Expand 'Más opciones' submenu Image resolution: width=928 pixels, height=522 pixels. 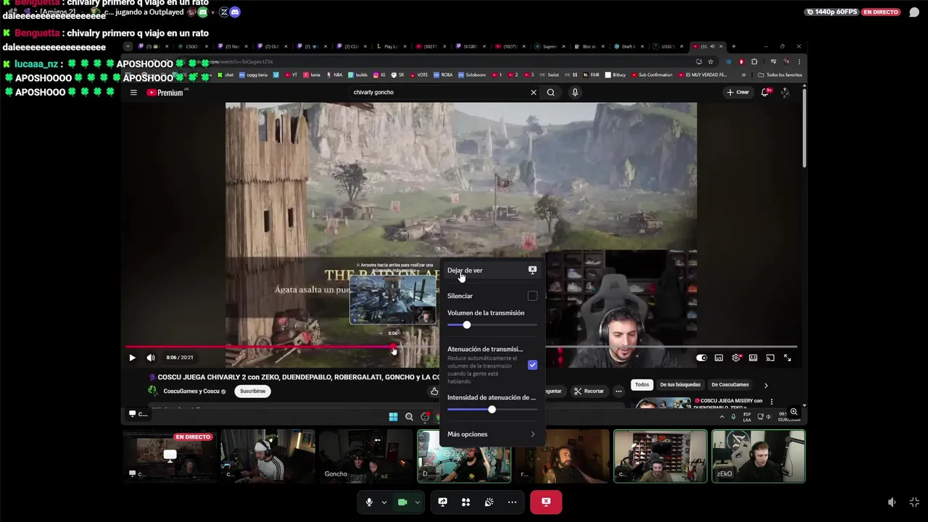pyautogui.click(x=492, y=434)
